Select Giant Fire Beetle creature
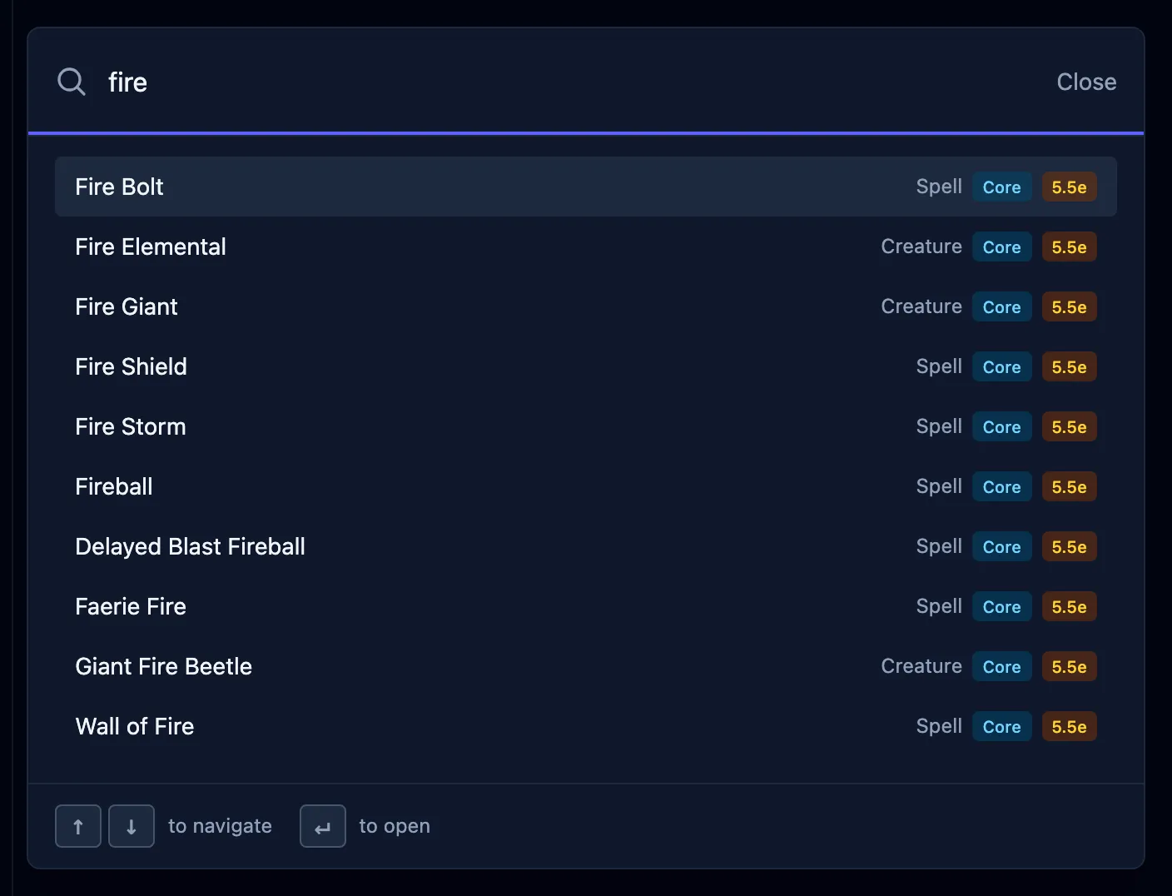 point(586,666)
